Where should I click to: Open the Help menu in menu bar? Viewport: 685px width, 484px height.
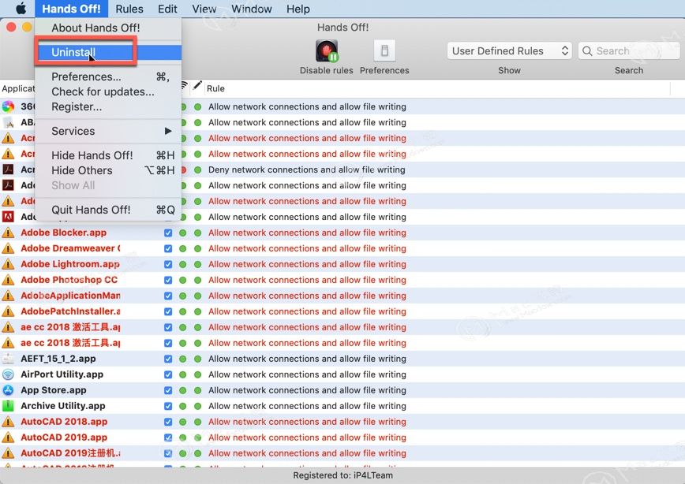tap(298, 9)
